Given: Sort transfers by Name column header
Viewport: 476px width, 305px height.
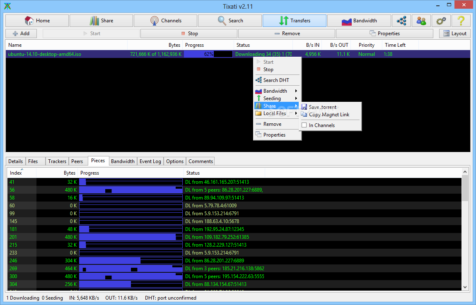Looking at the screenshot, I should 66,45.
